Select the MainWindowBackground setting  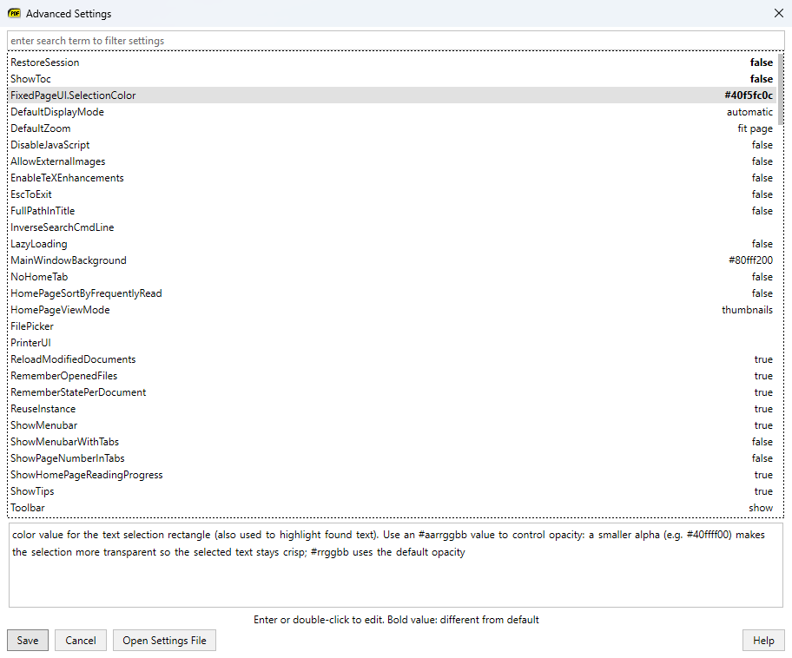392,260
